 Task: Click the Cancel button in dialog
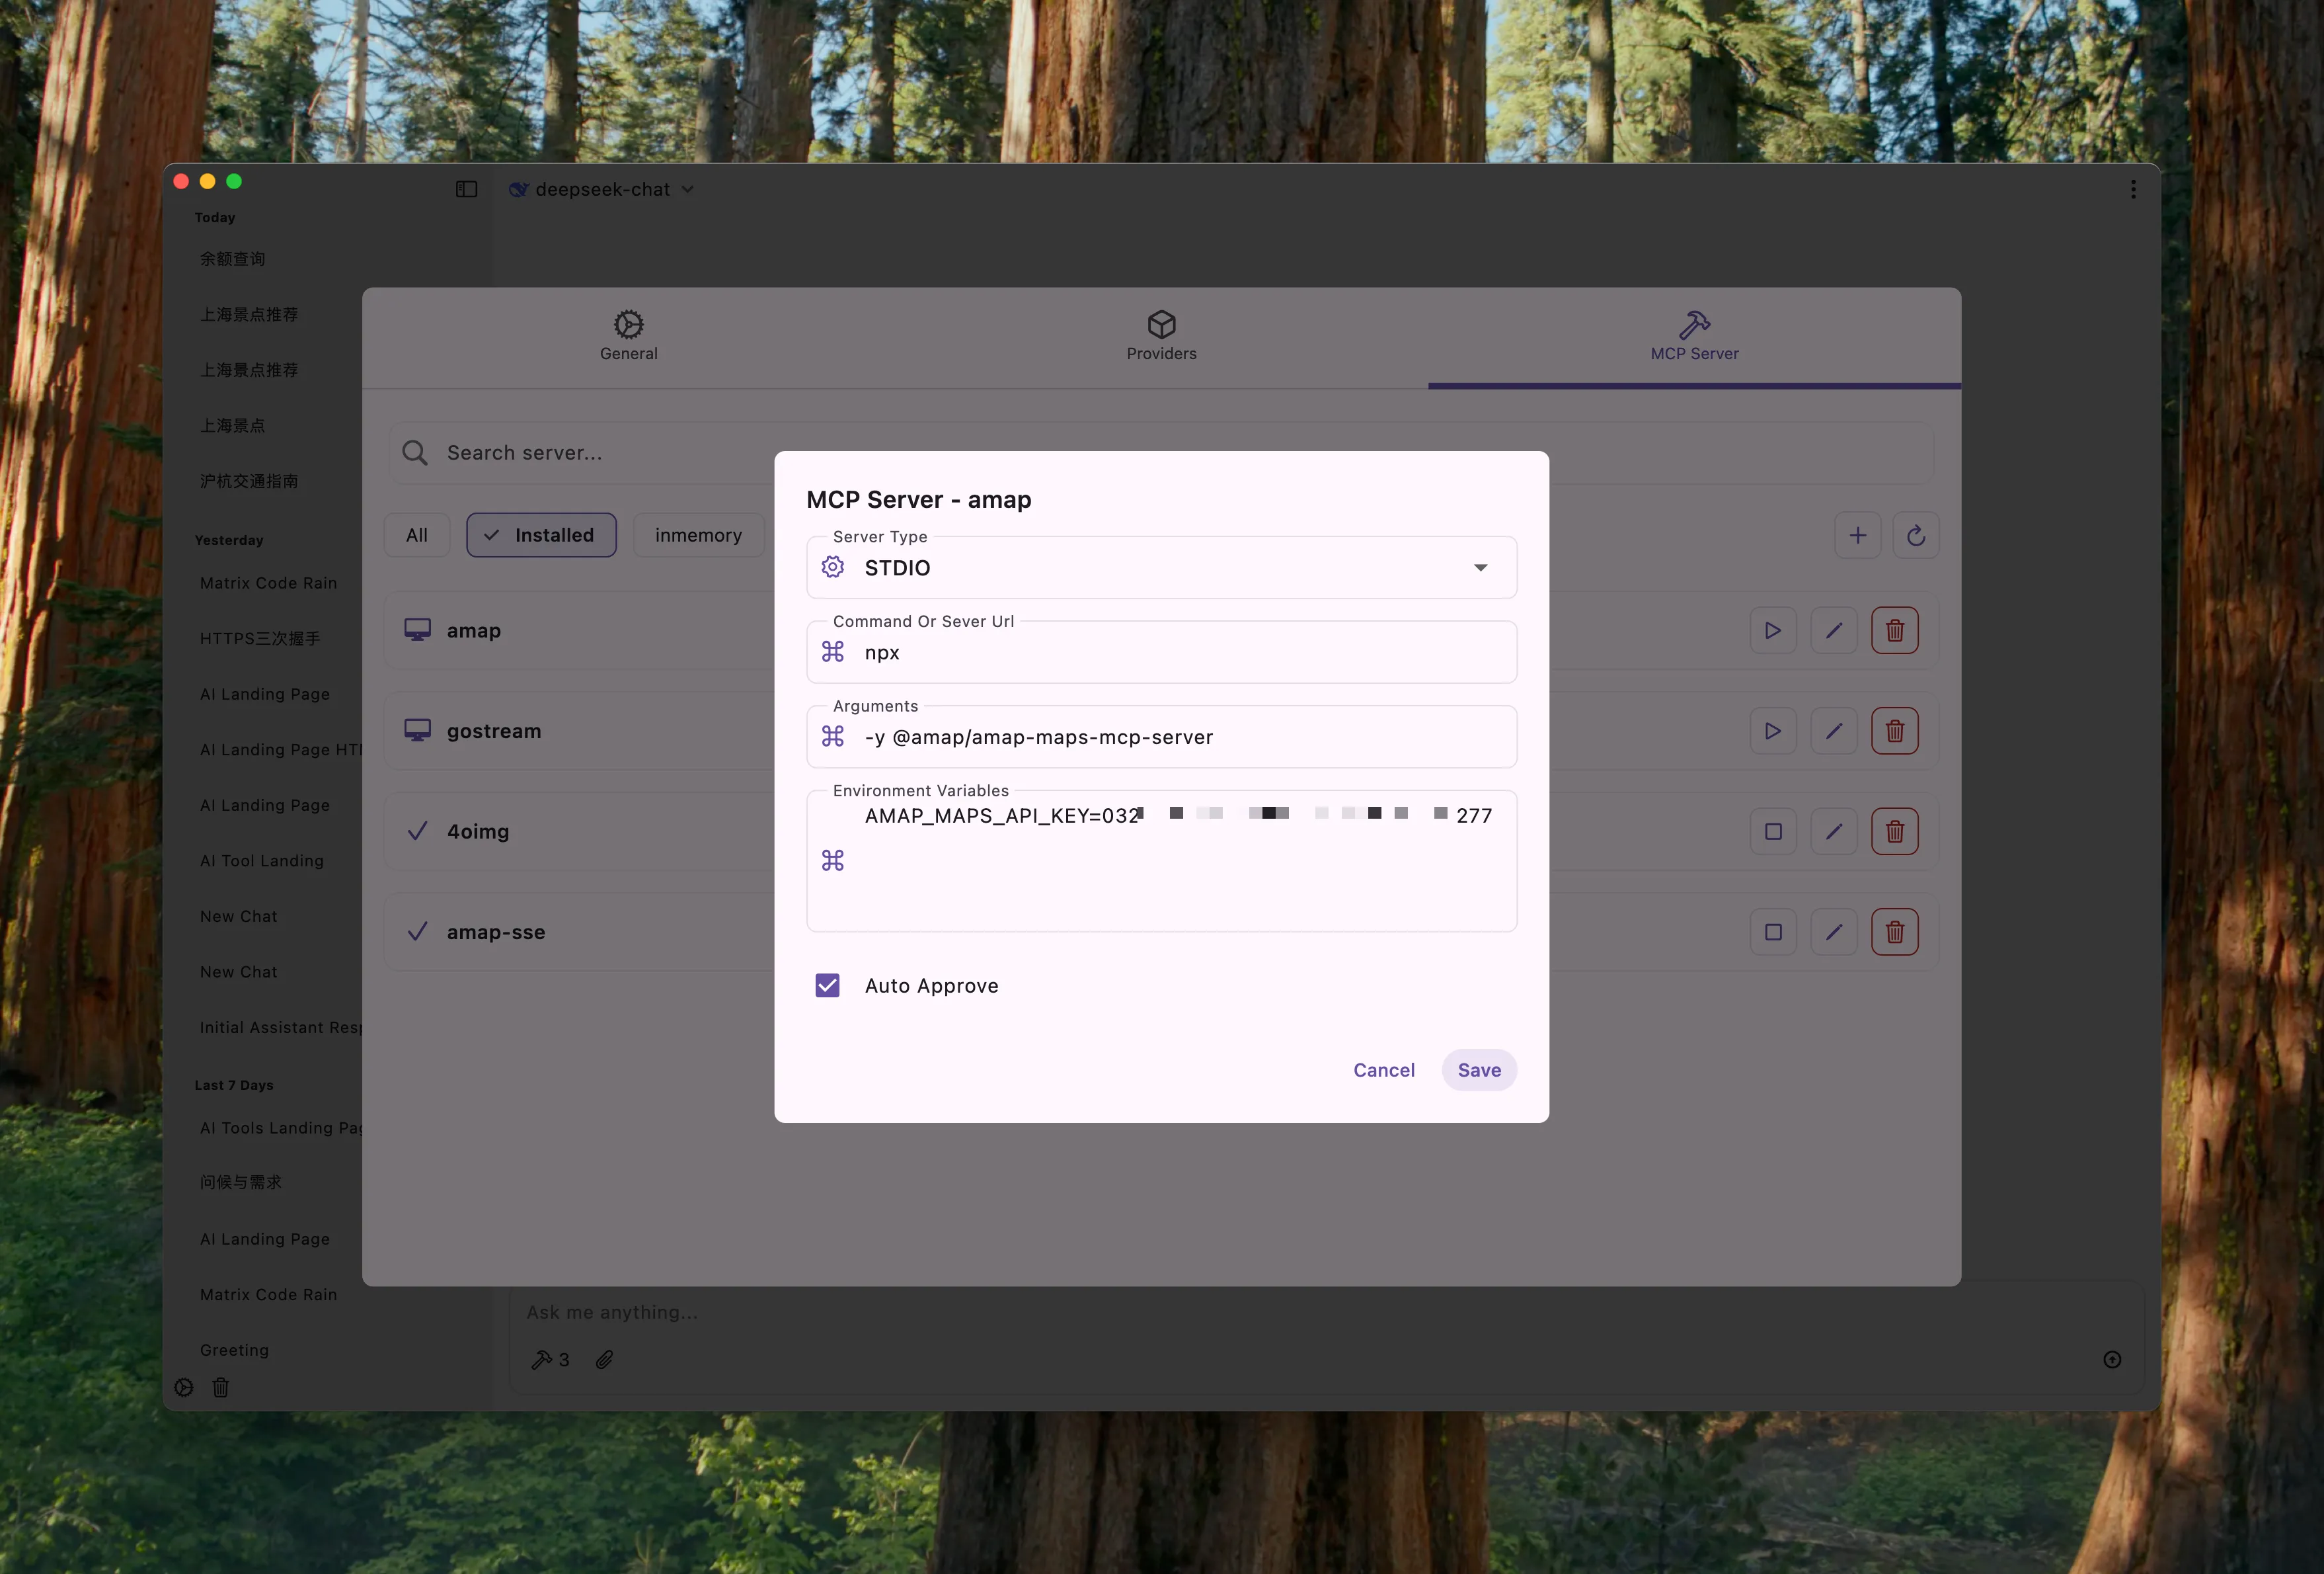[x=1383, y=1069]
